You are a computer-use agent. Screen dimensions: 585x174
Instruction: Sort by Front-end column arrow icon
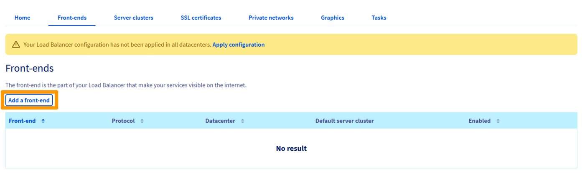43,121
